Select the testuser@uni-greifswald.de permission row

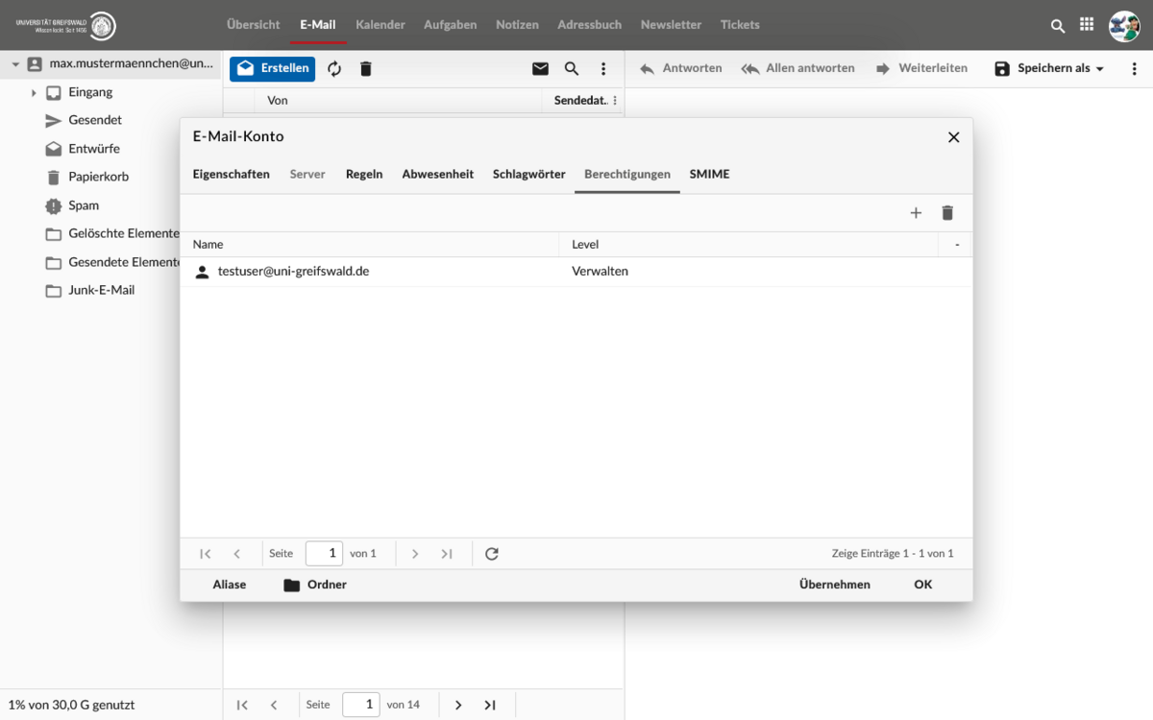tap(384, 272)
